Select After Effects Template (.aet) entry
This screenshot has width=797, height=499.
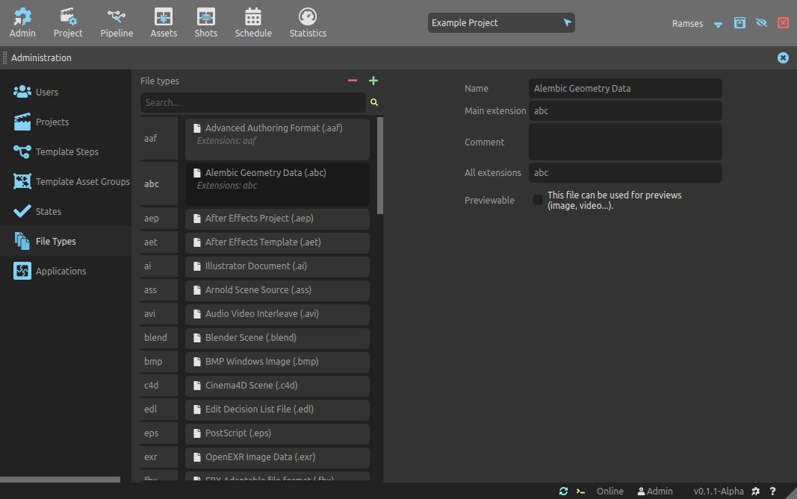tap(277, 242)
